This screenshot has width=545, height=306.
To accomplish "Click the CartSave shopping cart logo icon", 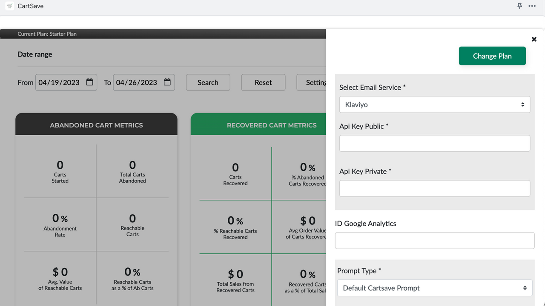I will [9, 6].
